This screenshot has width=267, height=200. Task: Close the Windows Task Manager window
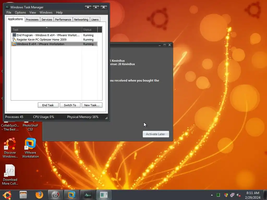click(x=104, y=7)
